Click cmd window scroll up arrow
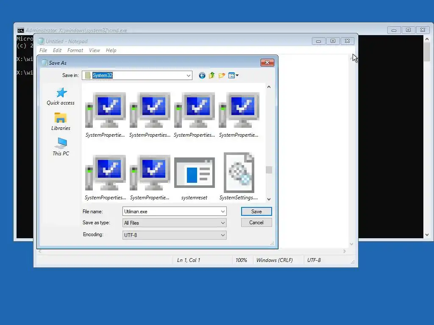The image size is (434, 325). point(427,39)
